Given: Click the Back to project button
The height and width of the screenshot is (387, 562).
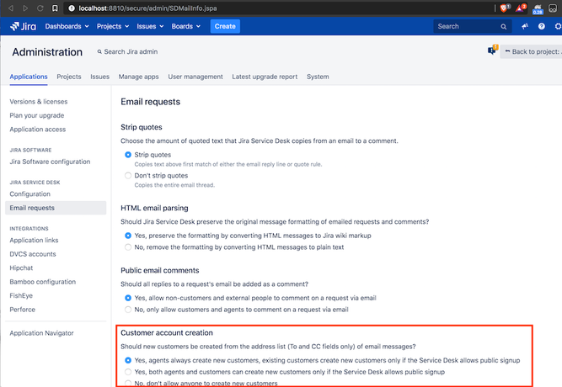Looking at the screenshot, I should click(x=532, y=51).
